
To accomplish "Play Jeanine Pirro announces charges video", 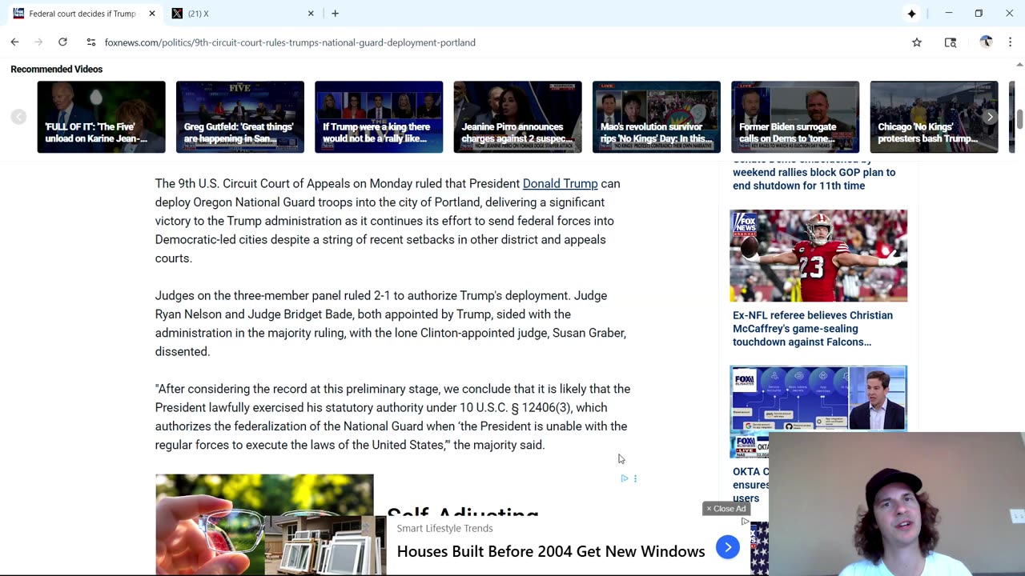I will [517, 117].
